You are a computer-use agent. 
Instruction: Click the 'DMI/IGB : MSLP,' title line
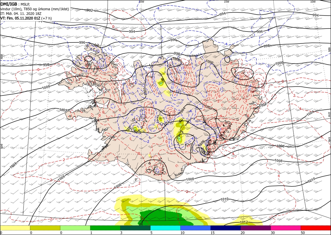click(15, 4)
